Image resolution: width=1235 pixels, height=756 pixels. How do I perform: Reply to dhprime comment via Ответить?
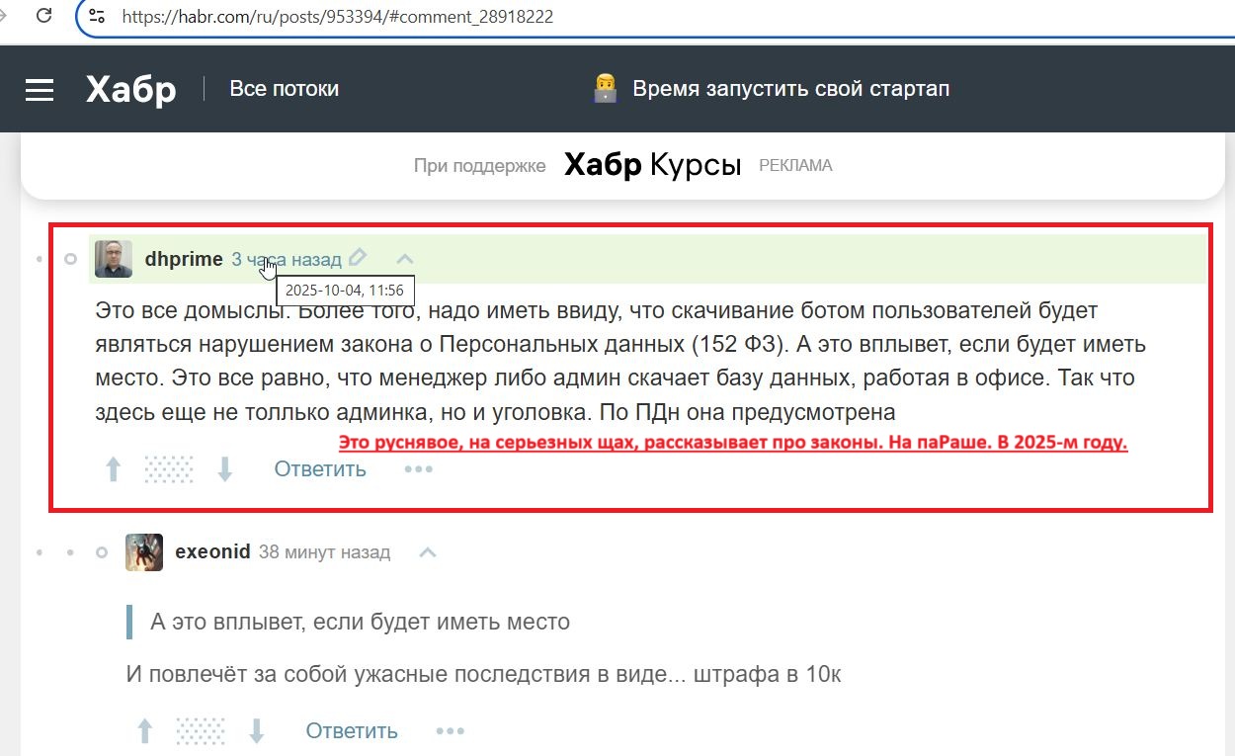coord(320,468)
